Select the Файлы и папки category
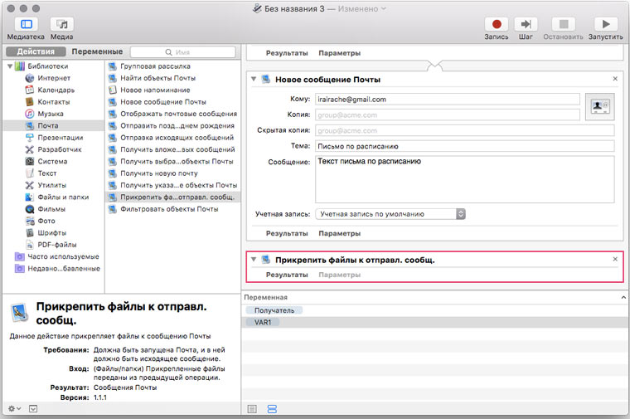Screen dimensions: 630x419 pos(63,197)
